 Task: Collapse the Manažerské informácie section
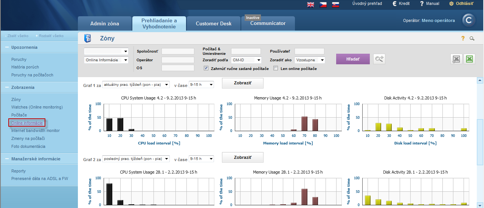(x=7, y=159)
